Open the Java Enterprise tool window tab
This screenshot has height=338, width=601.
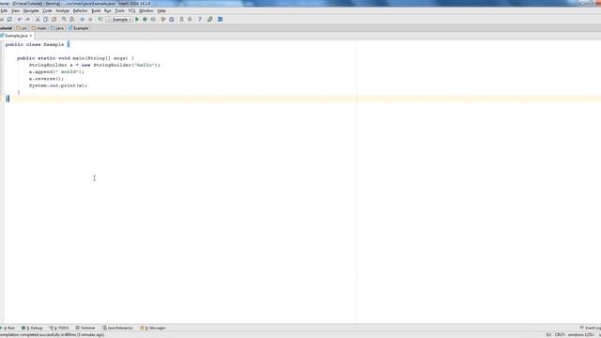coord(117,328)
